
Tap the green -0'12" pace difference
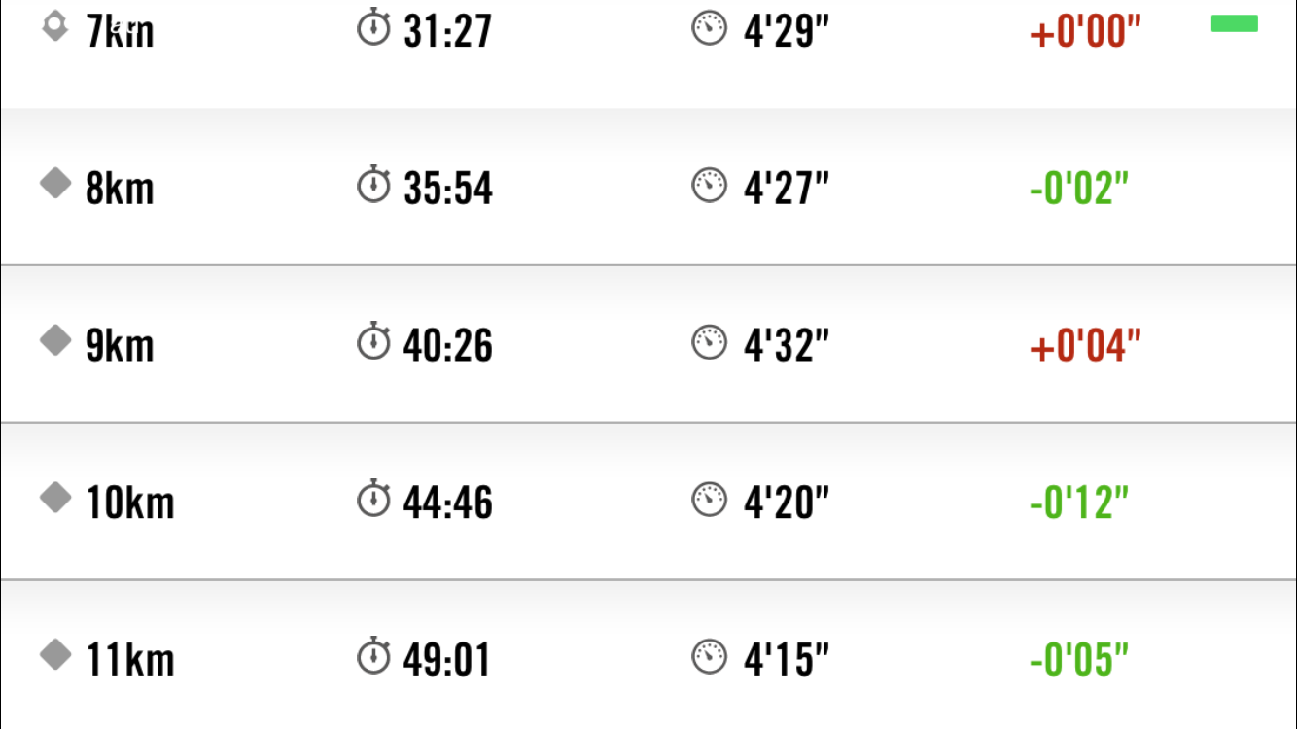click(x=1079, y=503)
